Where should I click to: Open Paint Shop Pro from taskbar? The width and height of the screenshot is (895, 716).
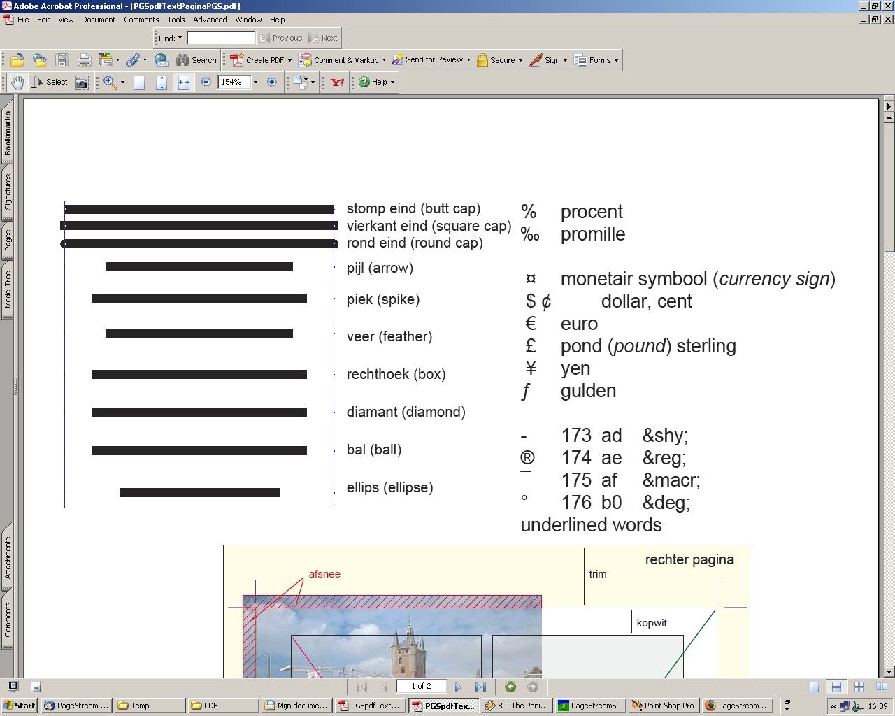pos(662,706)
